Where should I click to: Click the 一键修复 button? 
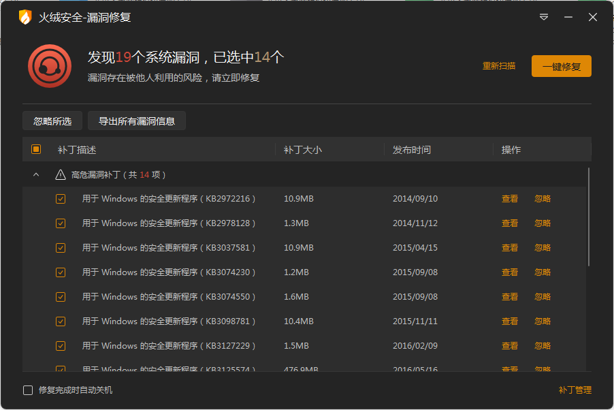click(x=561, y=66)
